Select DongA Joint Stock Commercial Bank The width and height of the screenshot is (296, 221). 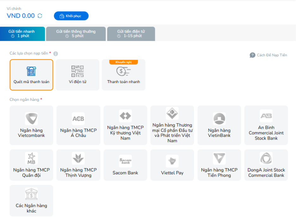266,165
